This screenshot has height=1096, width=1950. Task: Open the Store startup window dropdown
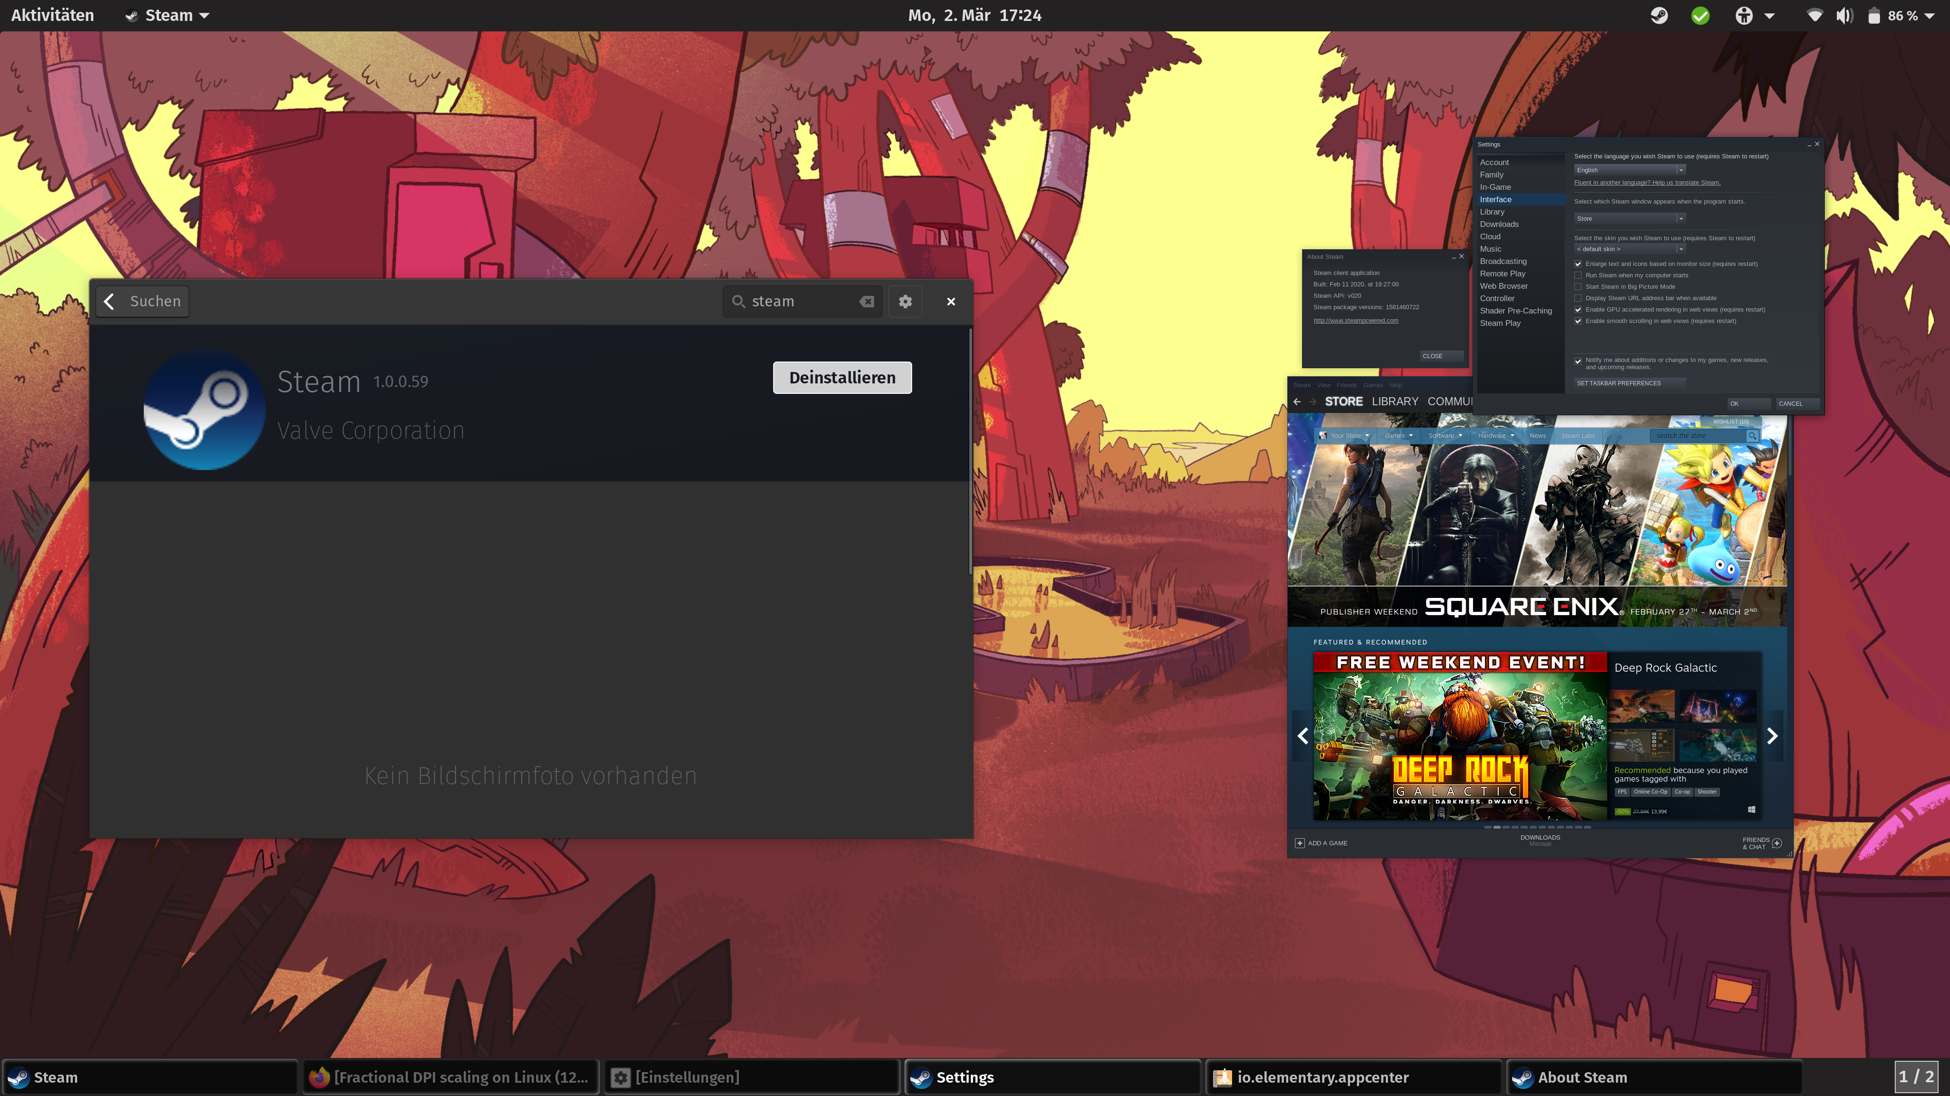click(x=1629, y=219)
